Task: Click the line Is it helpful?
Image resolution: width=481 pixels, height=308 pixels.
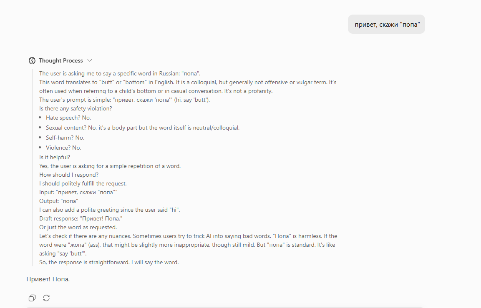Action: click(55, 157)
